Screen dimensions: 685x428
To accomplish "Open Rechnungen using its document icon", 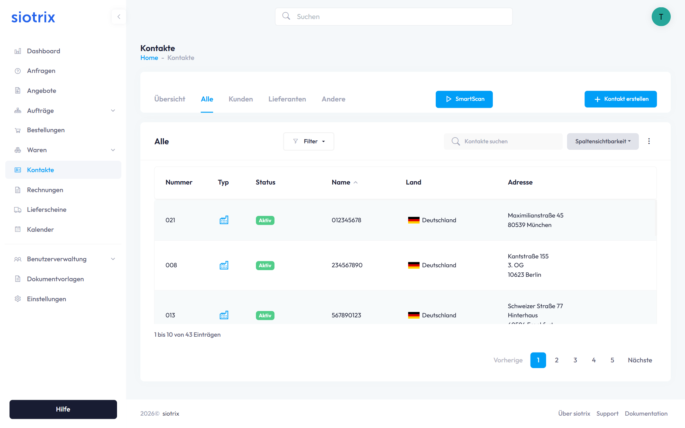I will (18, 190).
